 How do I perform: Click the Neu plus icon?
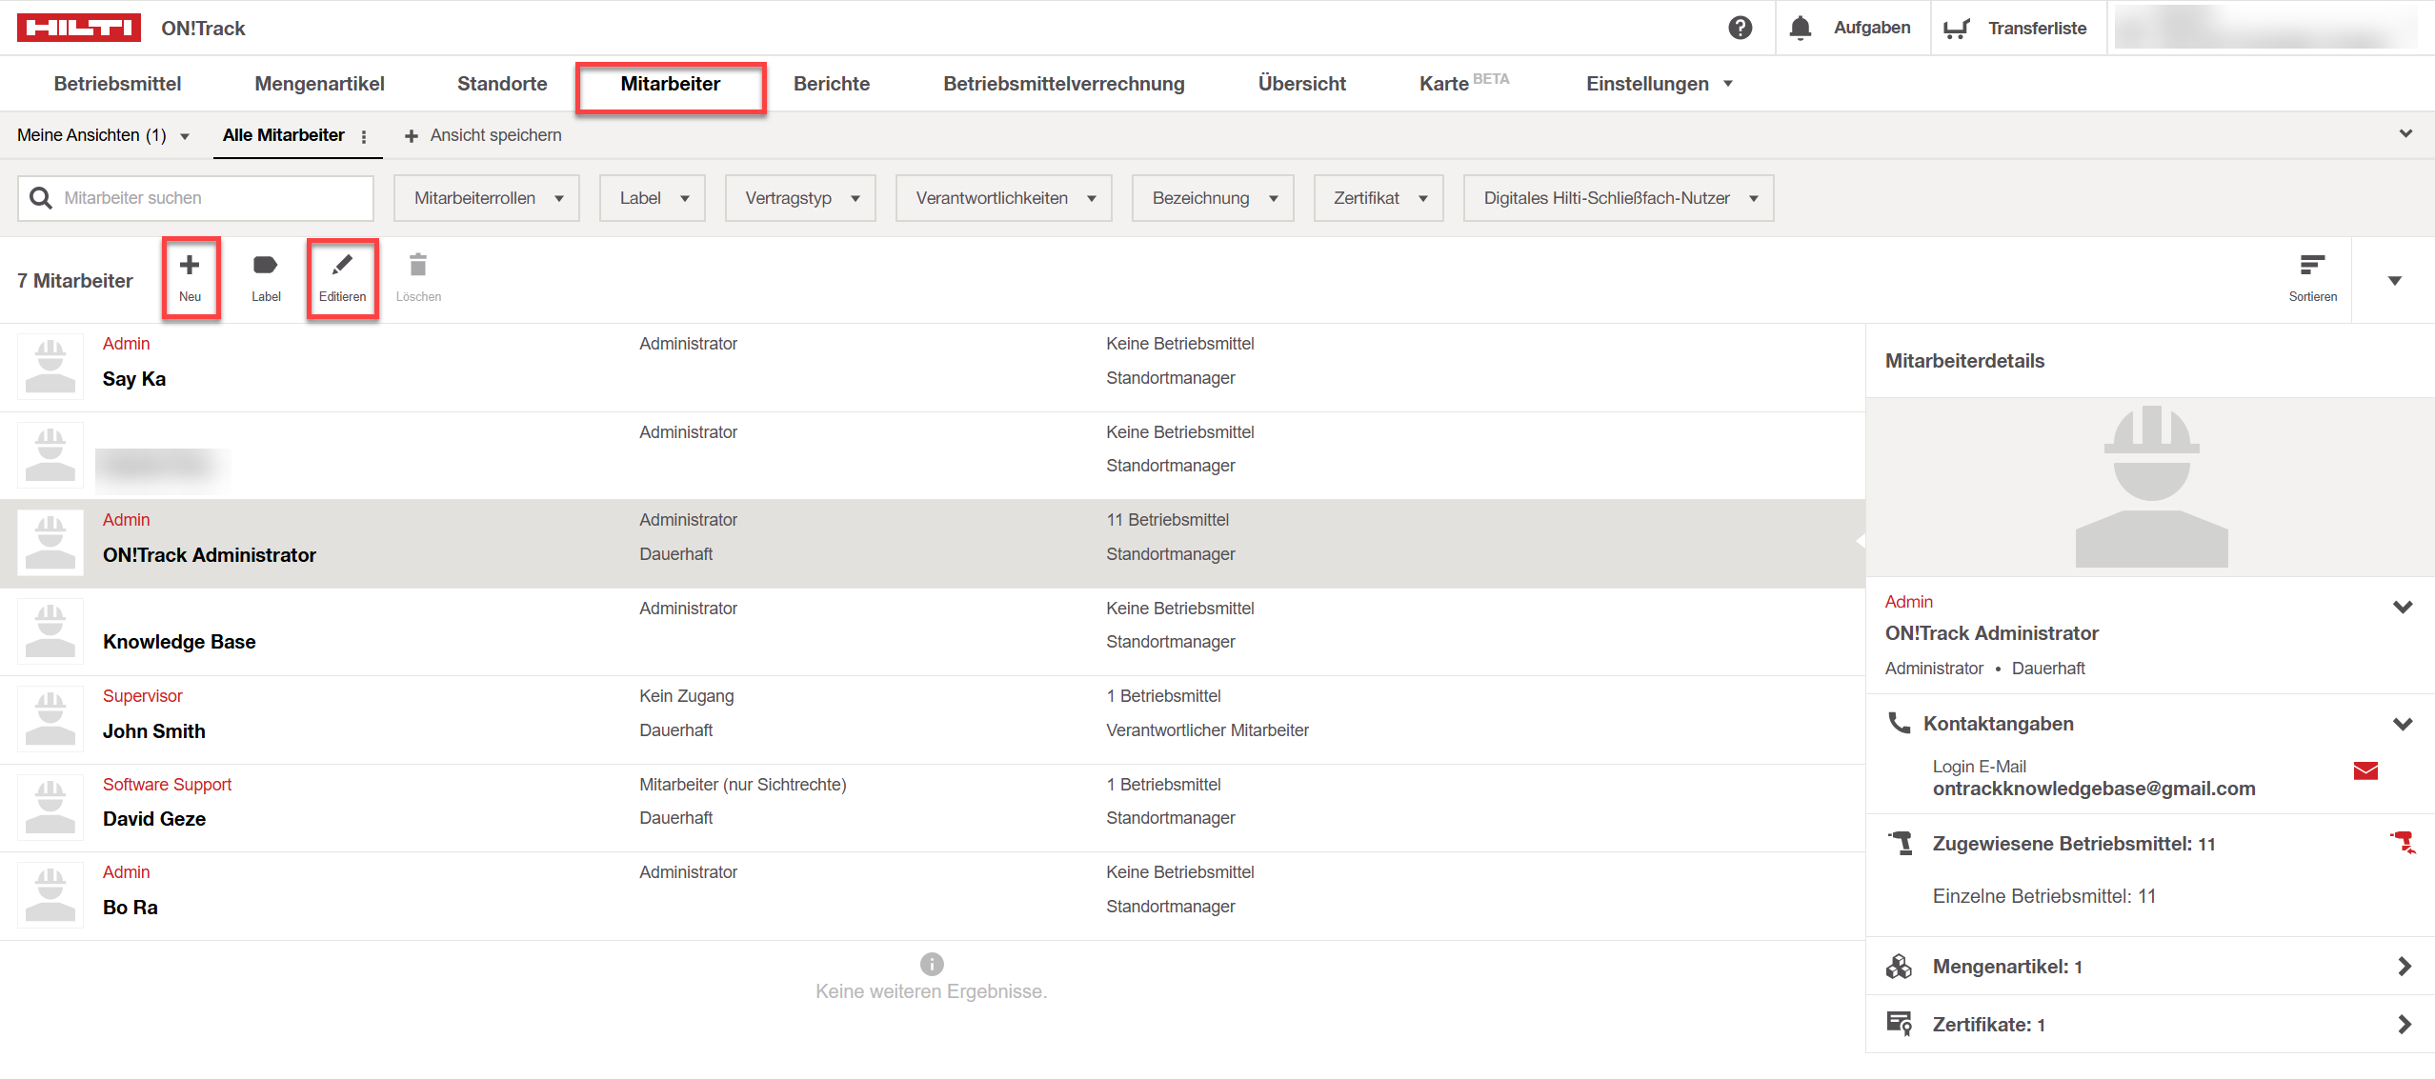pyautogui.click(x=190, y=265)
